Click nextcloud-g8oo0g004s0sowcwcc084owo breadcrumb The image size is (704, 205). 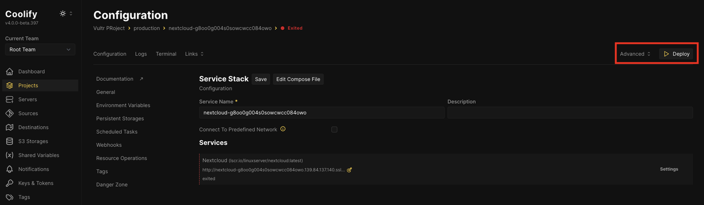(x=220, y=28)
